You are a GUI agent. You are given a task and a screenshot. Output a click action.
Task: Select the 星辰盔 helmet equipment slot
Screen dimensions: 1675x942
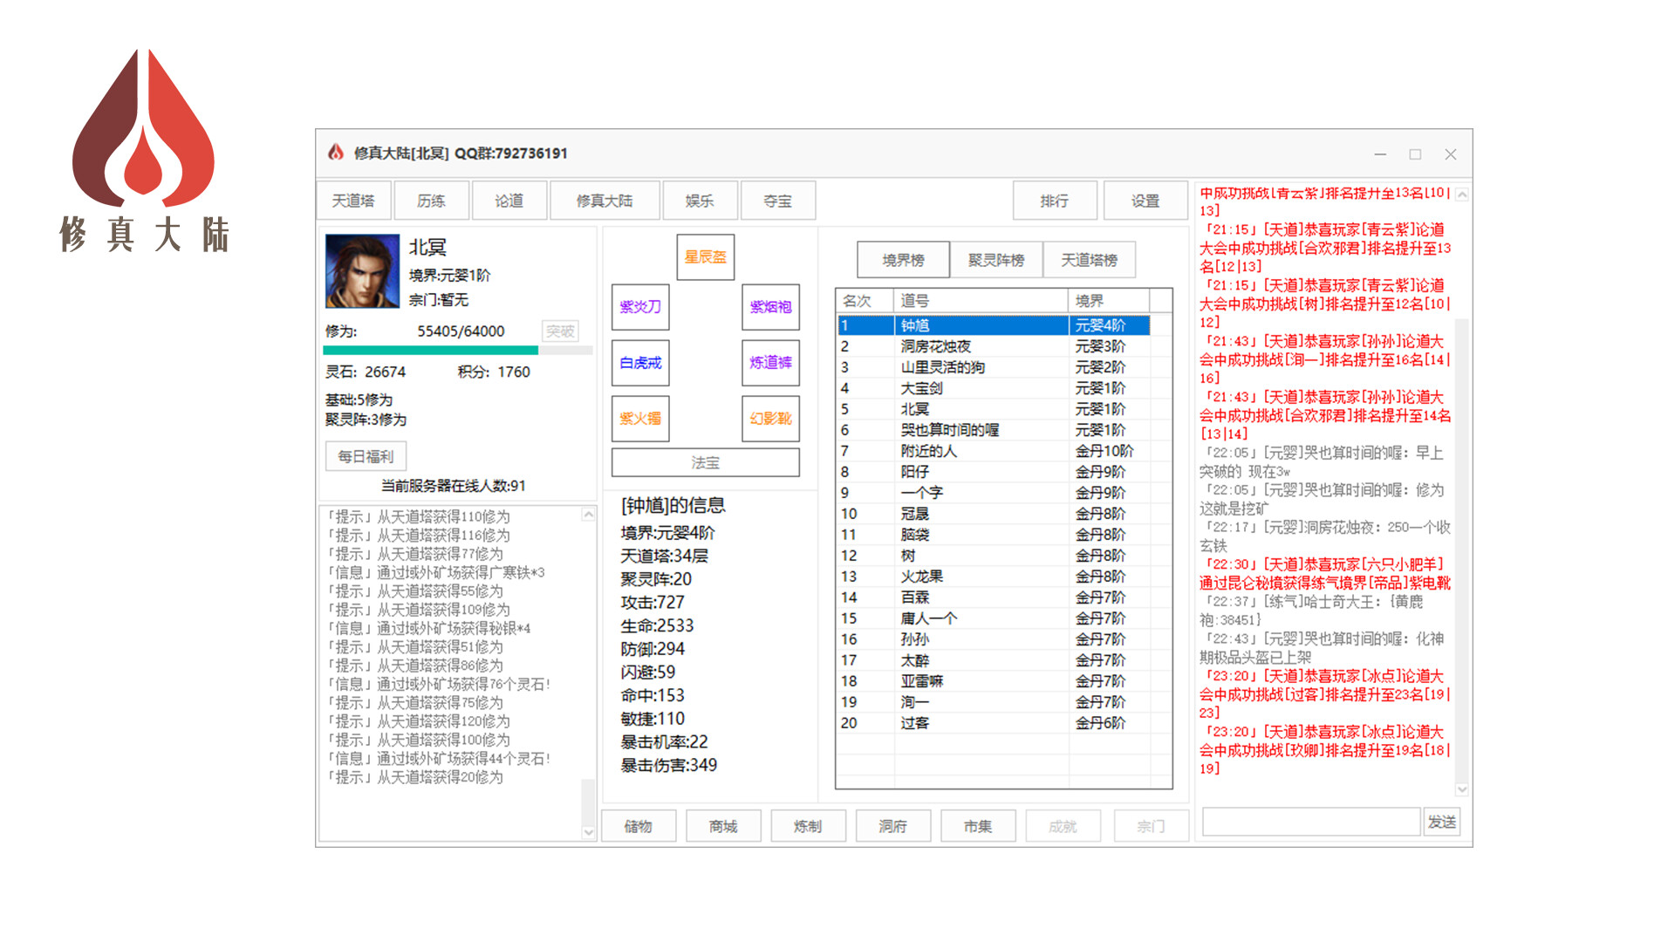(705, 256)
